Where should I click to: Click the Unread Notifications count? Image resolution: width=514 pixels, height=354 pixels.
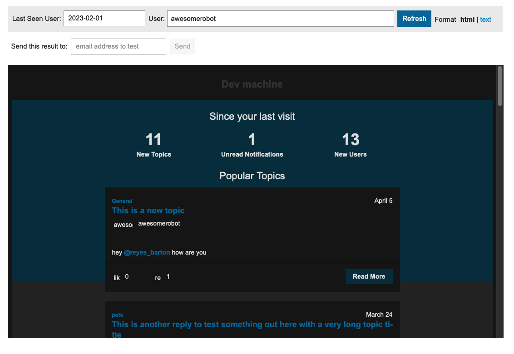[252, 139]
